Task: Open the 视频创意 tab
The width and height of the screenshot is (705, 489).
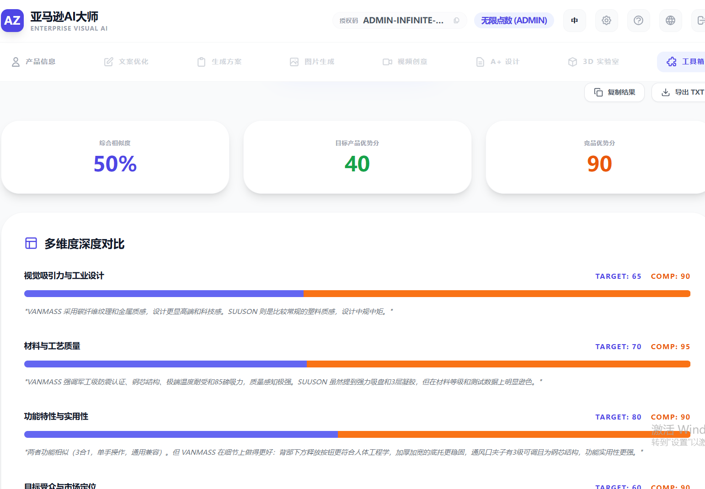Action: [x=405, y=62]
